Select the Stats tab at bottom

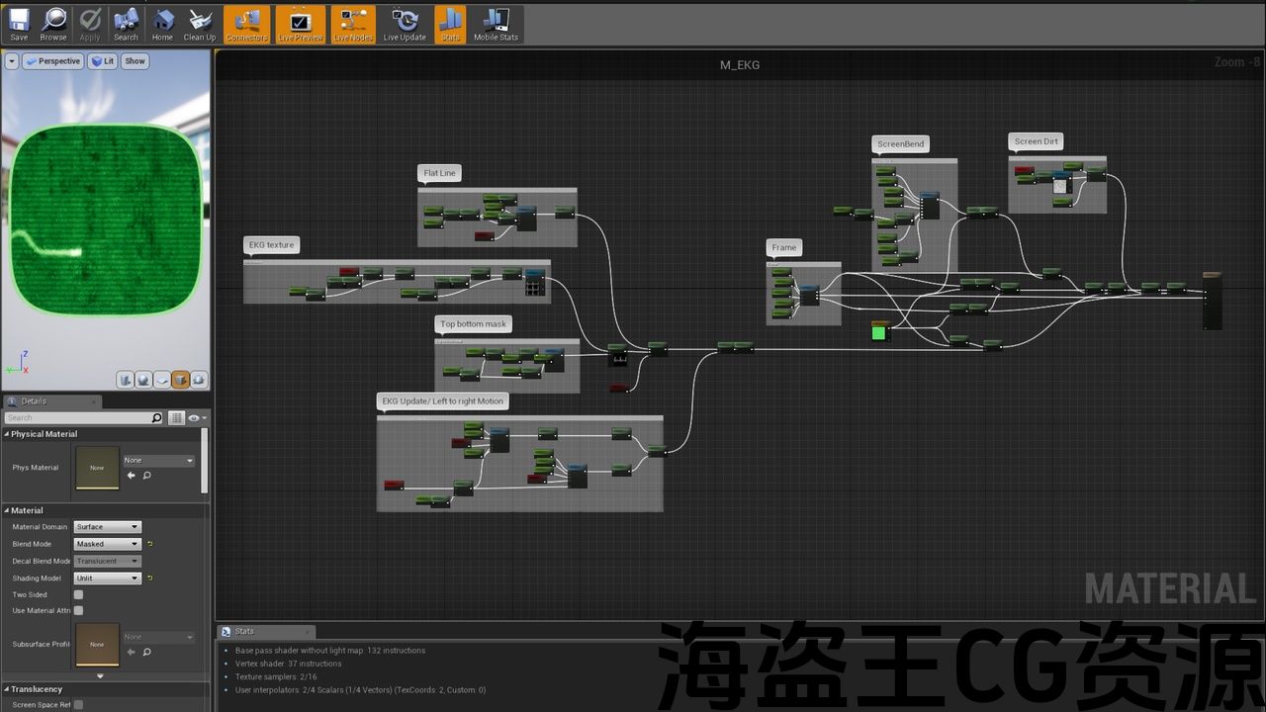coord(244,631)
